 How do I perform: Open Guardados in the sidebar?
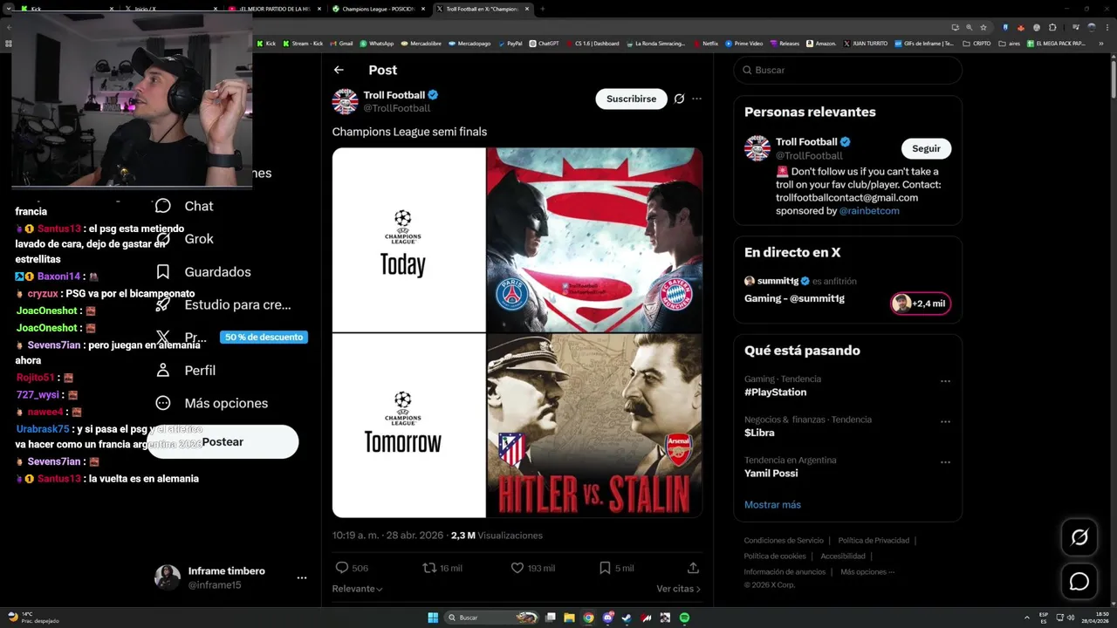coord(202,272)
